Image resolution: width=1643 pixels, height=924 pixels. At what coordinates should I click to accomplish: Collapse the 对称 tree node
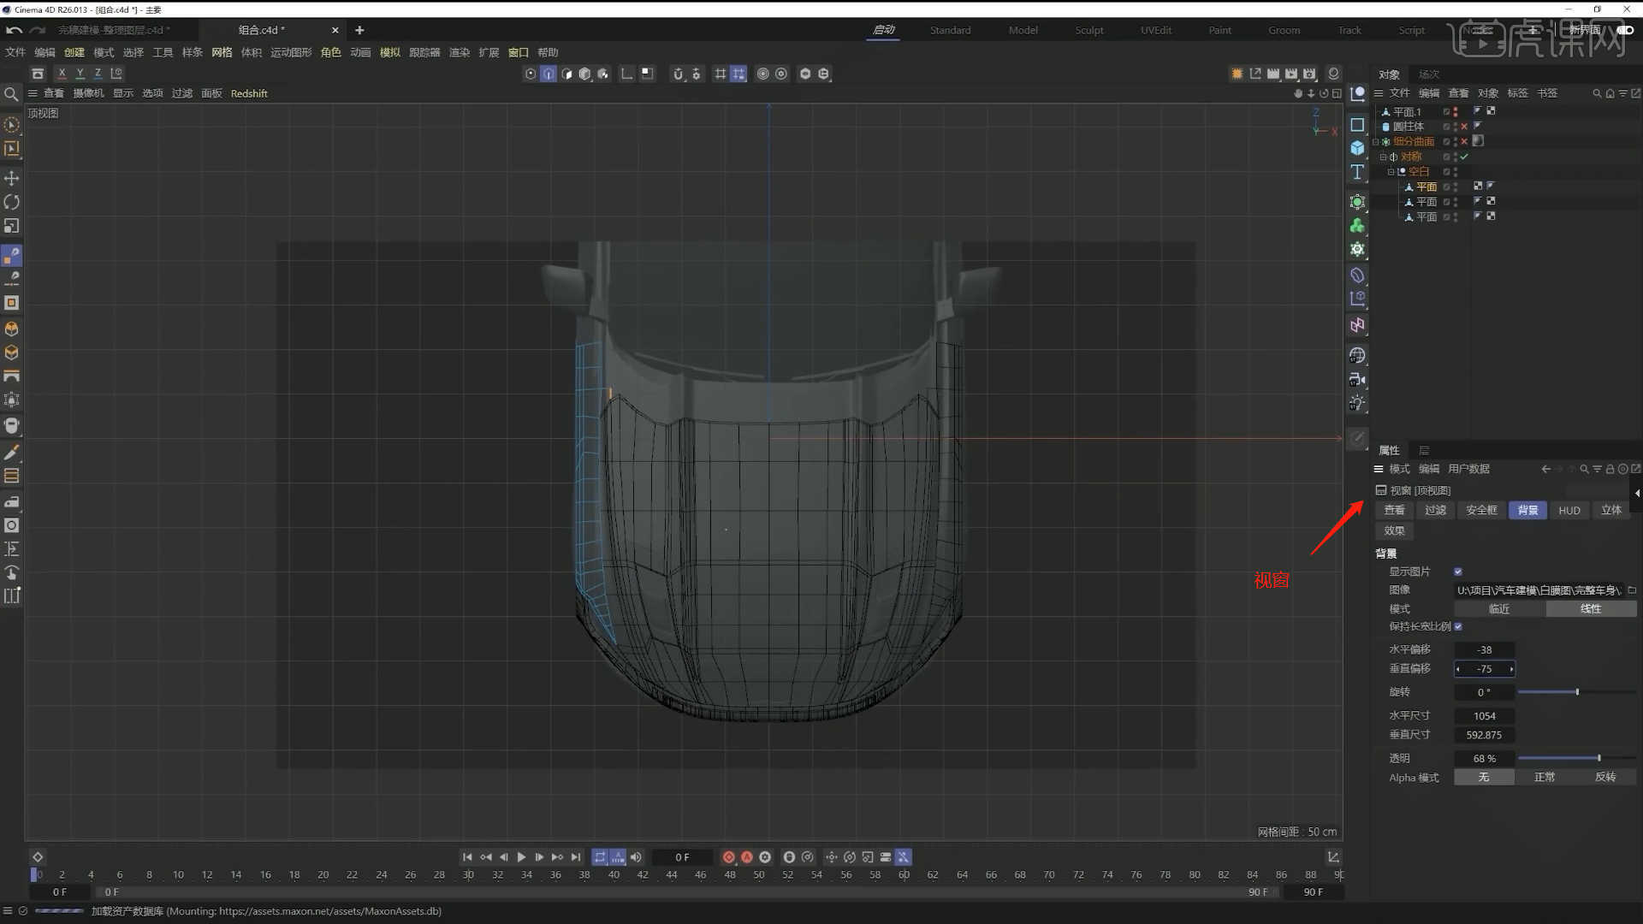tap(1383, 157)
